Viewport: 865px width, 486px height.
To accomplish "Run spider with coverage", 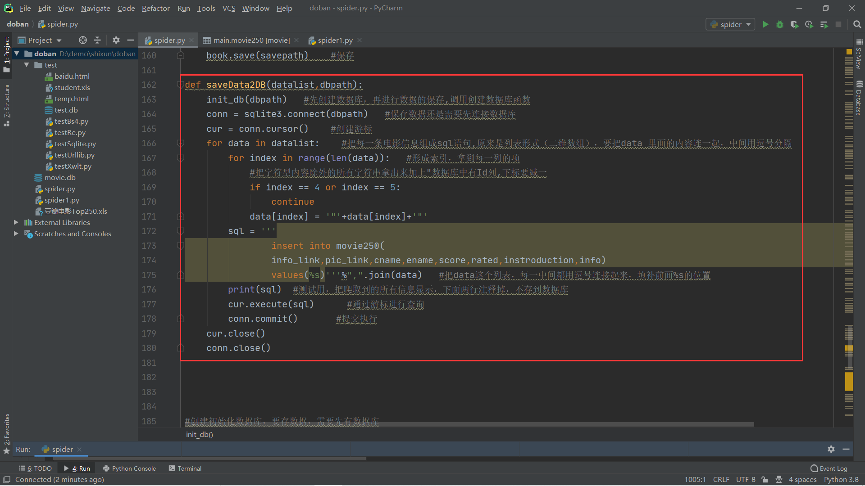I will (x=794, y=24).
